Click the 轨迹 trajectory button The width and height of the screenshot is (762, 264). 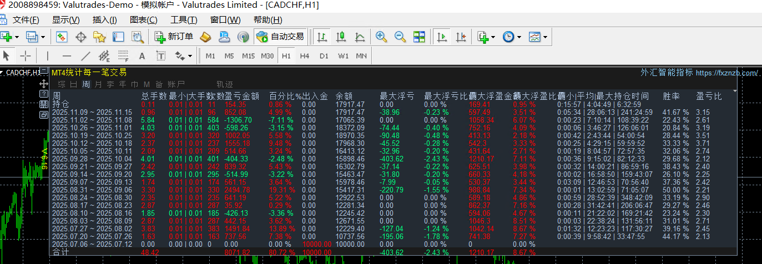tap(225, 84)
